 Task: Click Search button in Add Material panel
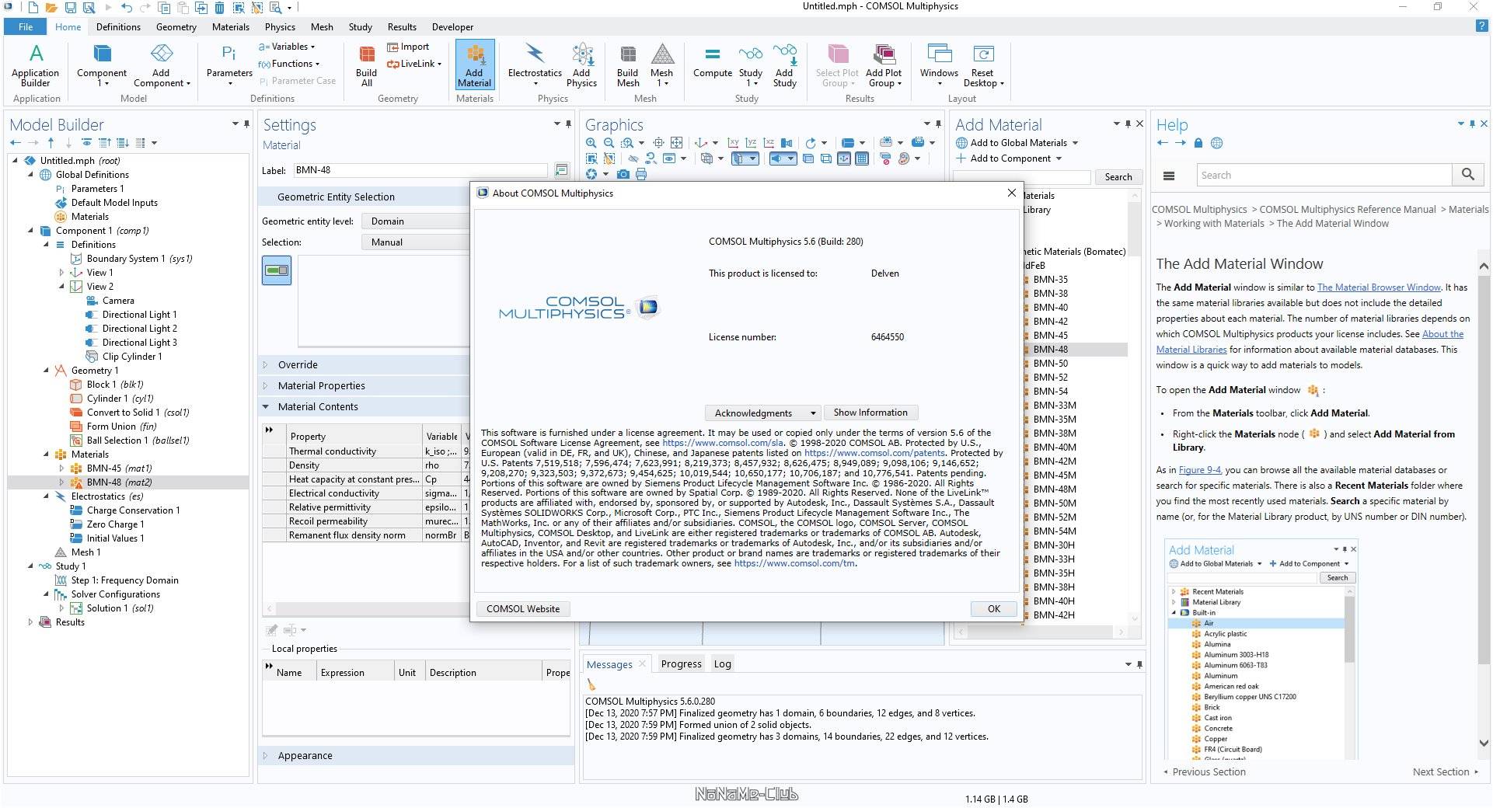click(x=1118, y=177)
